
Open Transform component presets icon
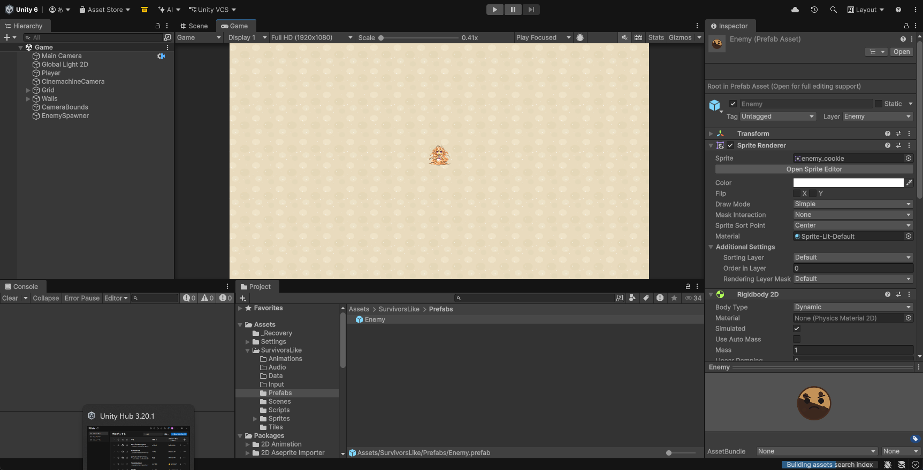[x=898, y=134]
